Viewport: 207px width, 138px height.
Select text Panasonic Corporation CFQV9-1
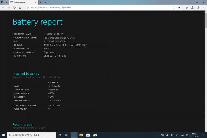60,38
